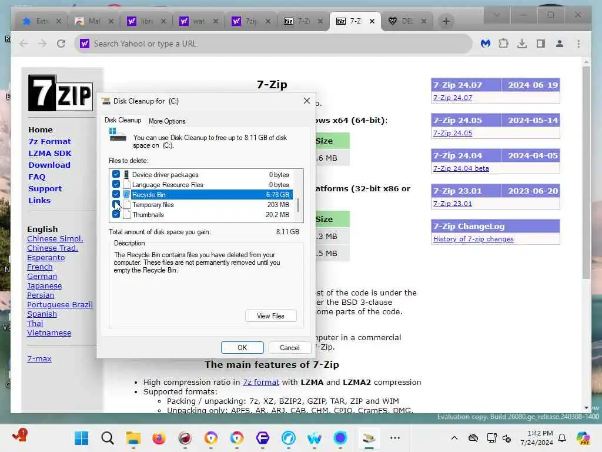
Task: Click the Search Yahoo address bar
Action: click(x=273, y=44)
